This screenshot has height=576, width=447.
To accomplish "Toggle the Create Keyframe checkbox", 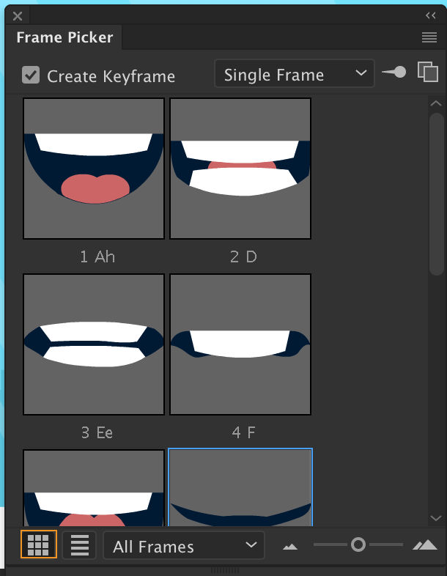I will tap(31, 75).
